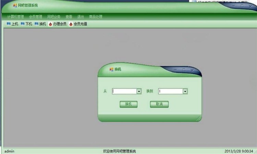Image resolution: width=257 pixels, height=154 pixels.
Task: Click the date and time in status bar
Action: (238, 151)
